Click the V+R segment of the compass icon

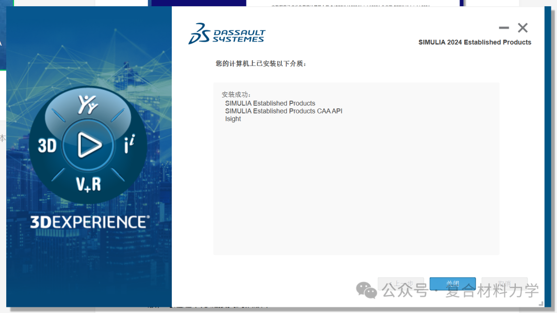point(88,183)
